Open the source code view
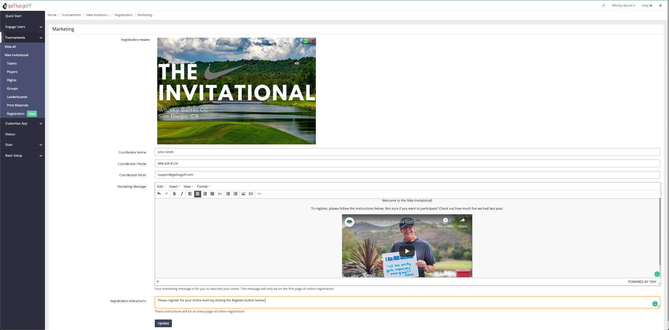Screen dimensions: 669x330 259,194
